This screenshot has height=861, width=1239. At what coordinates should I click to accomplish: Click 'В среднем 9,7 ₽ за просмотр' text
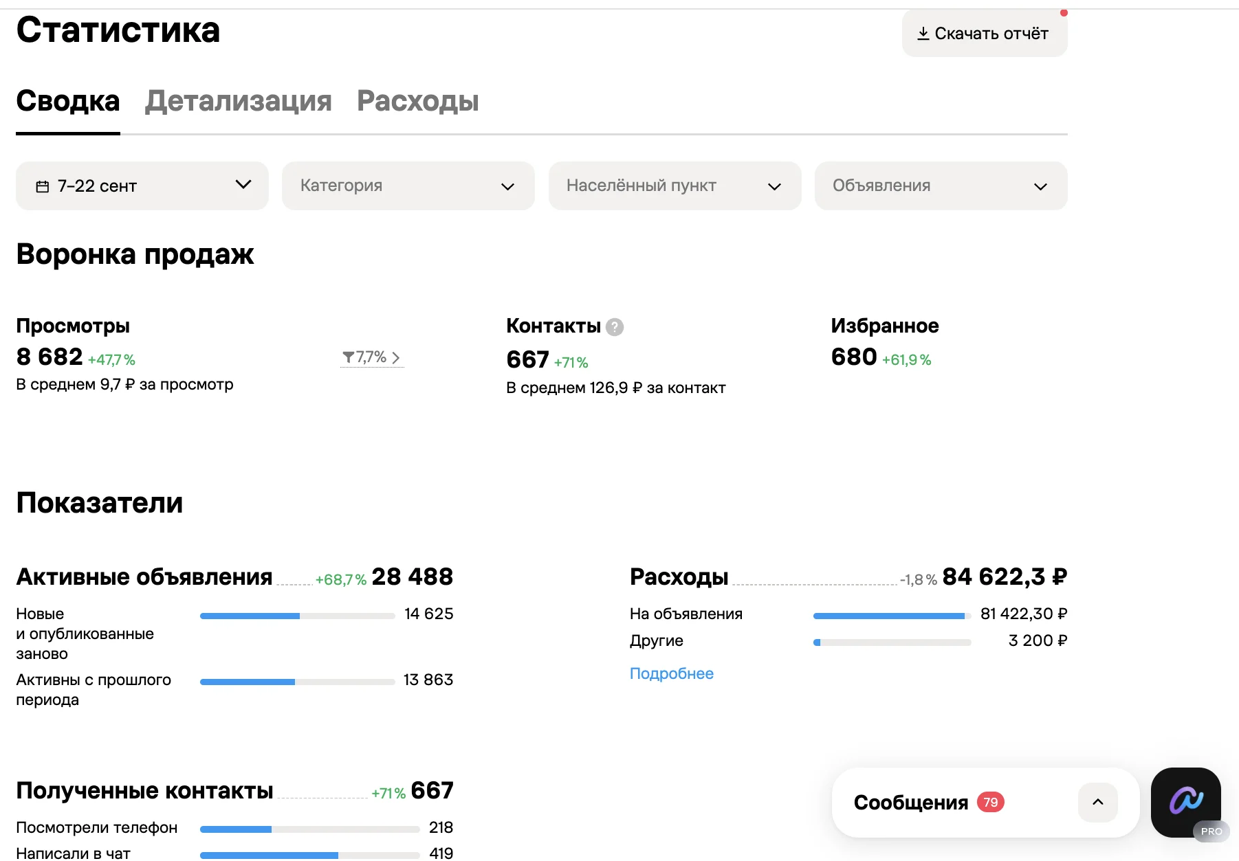pos(124,384)
